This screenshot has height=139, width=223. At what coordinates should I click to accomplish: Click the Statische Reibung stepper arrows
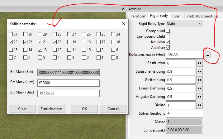199,71
